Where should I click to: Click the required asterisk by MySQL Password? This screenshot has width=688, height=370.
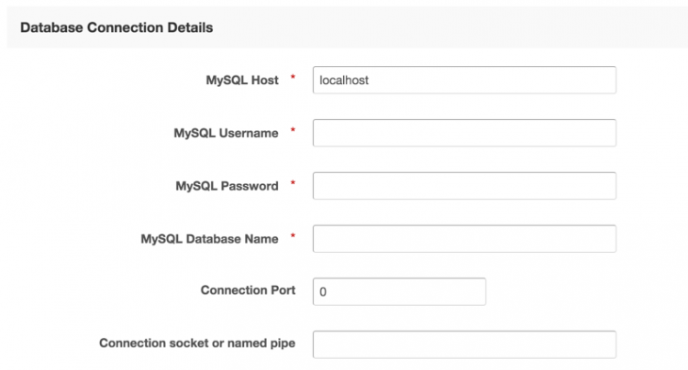(x=293, y=183)
